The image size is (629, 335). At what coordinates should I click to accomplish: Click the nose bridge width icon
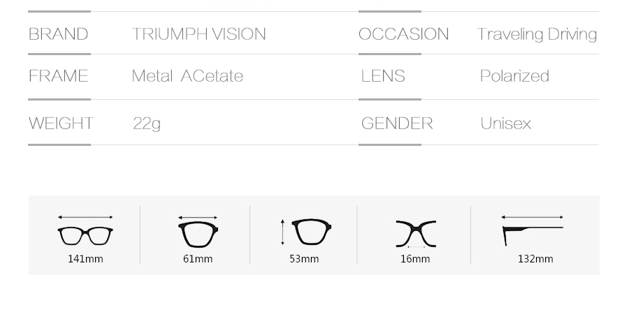coord(416,233)
